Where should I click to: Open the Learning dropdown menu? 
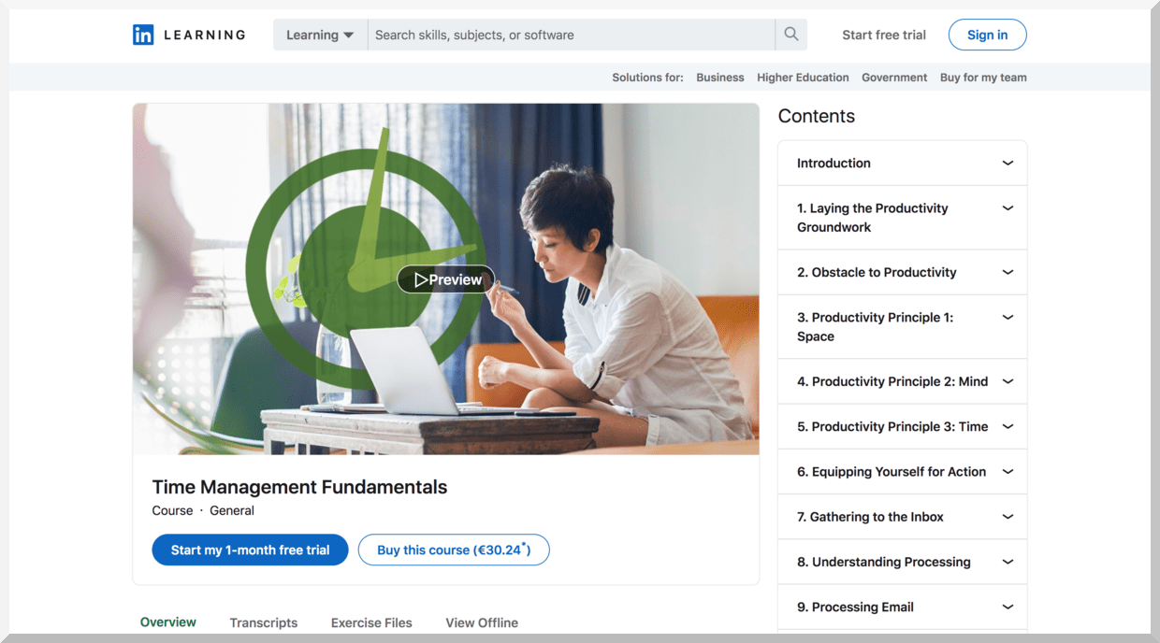coord(320,36)
